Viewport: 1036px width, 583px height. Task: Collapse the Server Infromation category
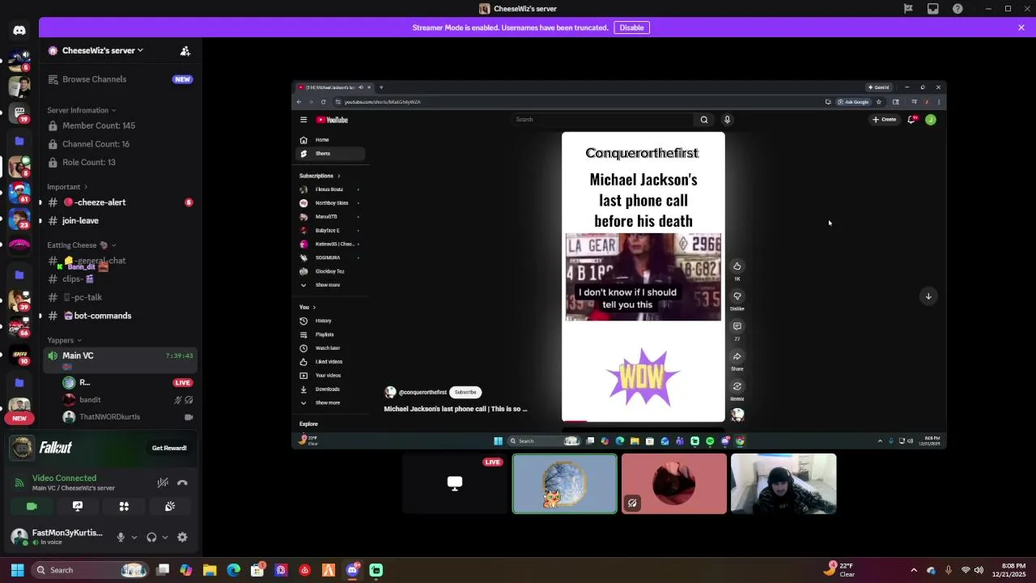[x=82, y=110]
